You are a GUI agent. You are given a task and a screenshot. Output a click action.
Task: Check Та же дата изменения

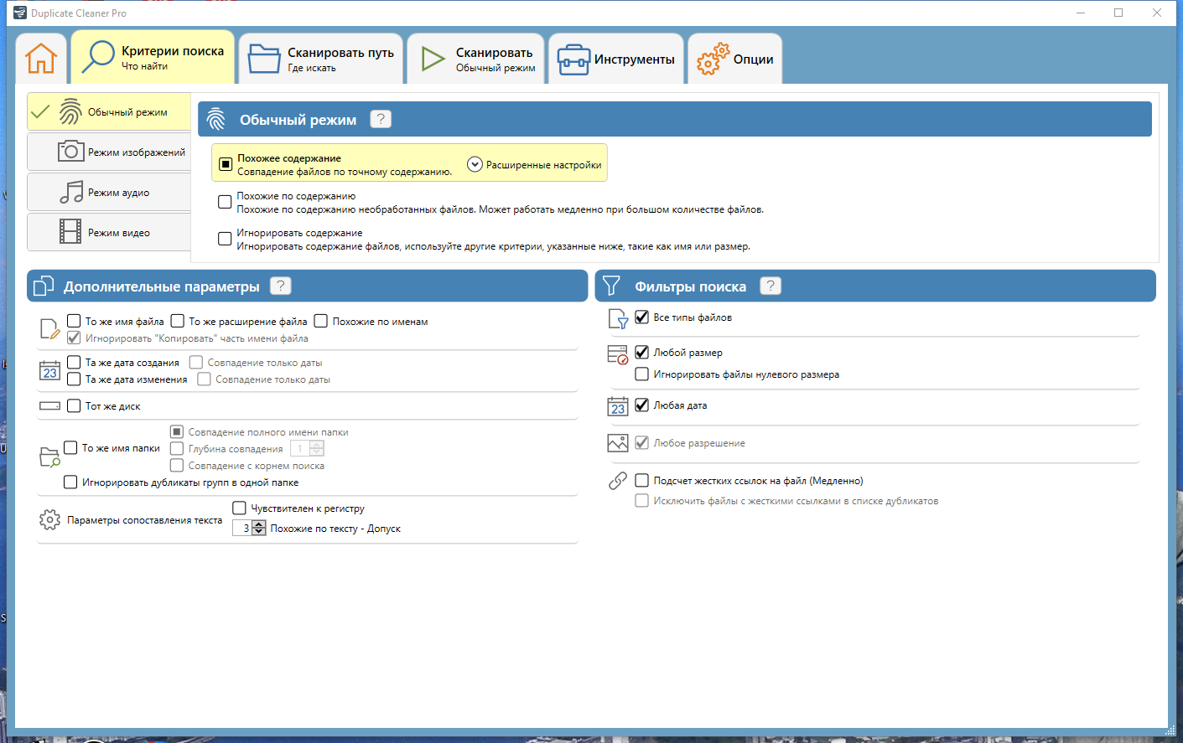coord(74,379)
